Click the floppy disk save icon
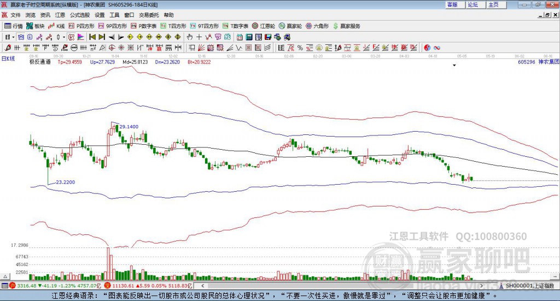560x301 pixels. click(268, 37)
